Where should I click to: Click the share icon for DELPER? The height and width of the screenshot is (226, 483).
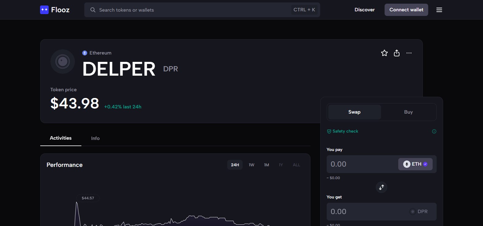click(397, 53)
